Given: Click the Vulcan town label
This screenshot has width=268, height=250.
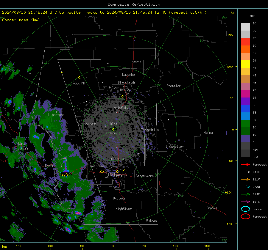Looking at the screenshot, I should 151,221.
